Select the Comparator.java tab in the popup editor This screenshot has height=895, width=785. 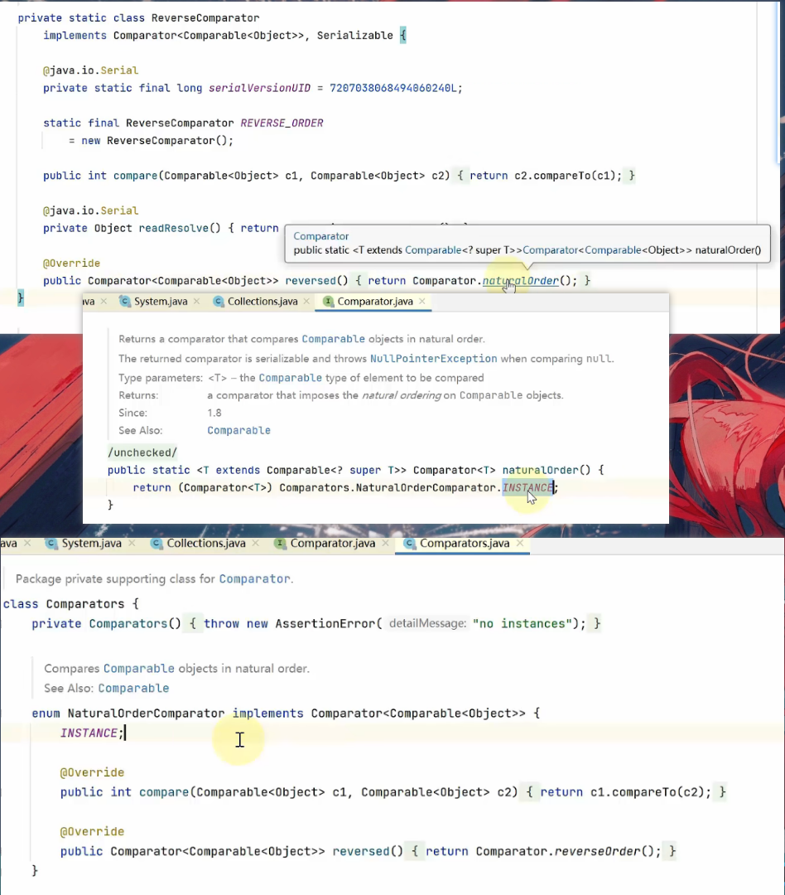click(x=374, y=301)
